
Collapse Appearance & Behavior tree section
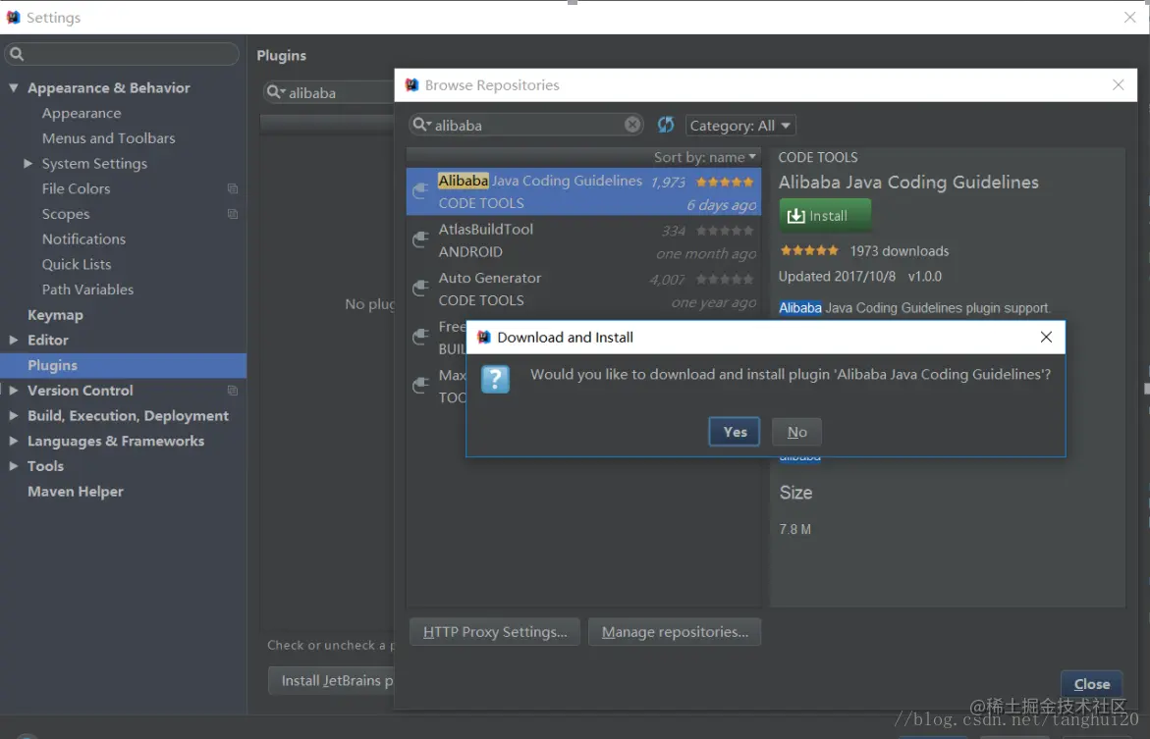pyautogui.click(x=13, y=87)
